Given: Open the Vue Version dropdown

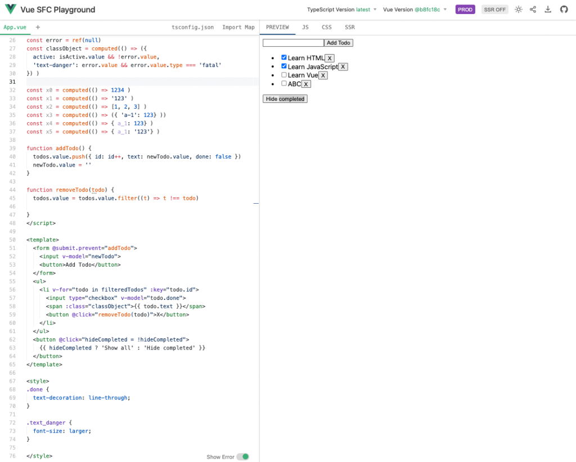Looking at the screenshot, I should click(x=415, y=10).
